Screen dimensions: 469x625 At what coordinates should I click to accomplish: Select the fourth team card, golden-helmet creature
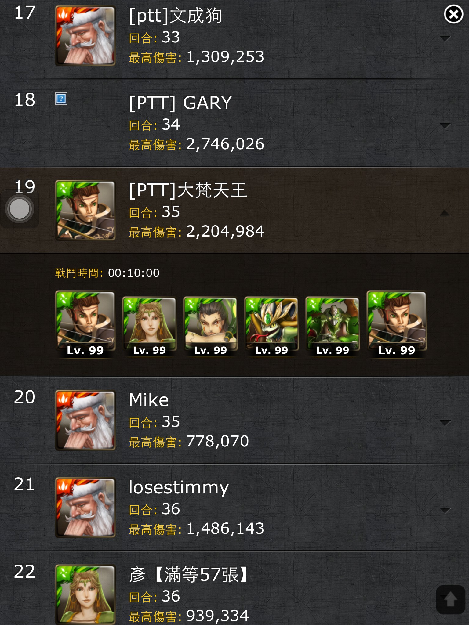pyautogui.click(x=271, y=327)
